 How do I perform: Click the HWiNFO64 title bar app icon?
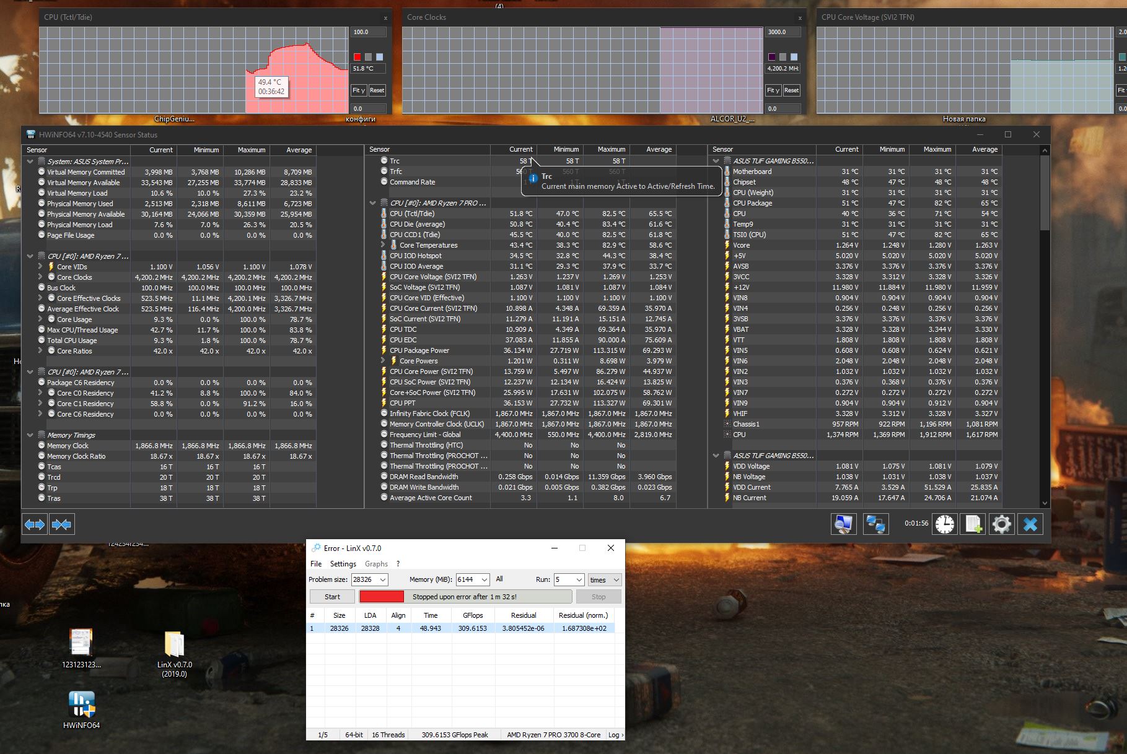coord(31,134)
